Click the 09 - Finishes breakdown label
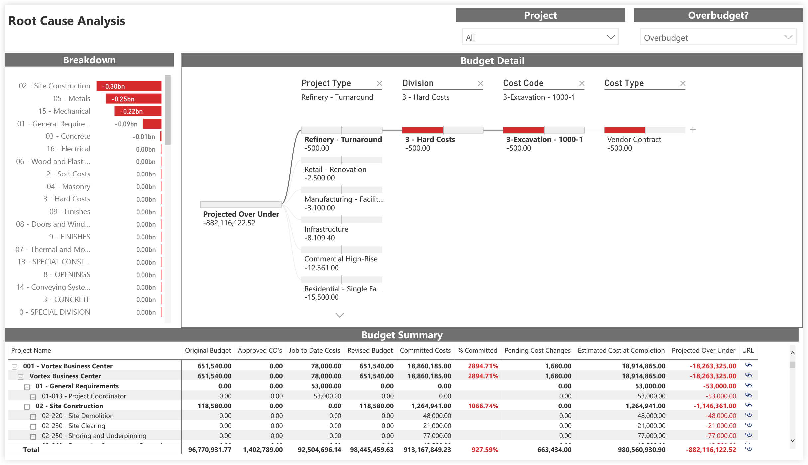Image resolution: width=808 pixels, height=465 pixels. click(x=70, y=212)
